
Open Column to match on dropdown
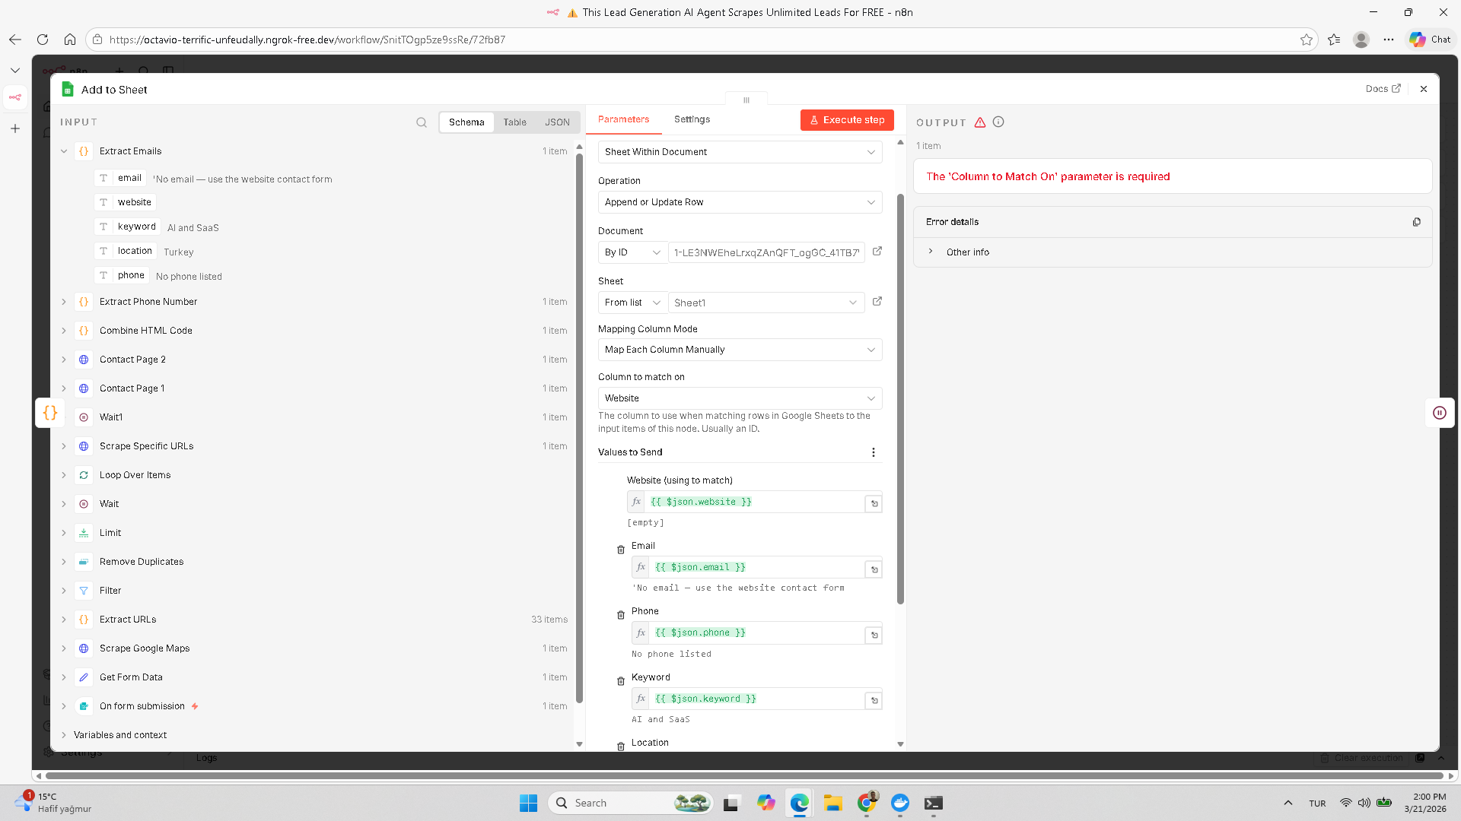(740, 398)
